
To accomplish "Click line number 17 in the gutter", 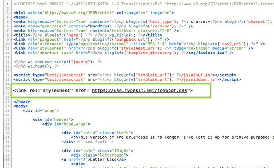I will coord(7,75).
